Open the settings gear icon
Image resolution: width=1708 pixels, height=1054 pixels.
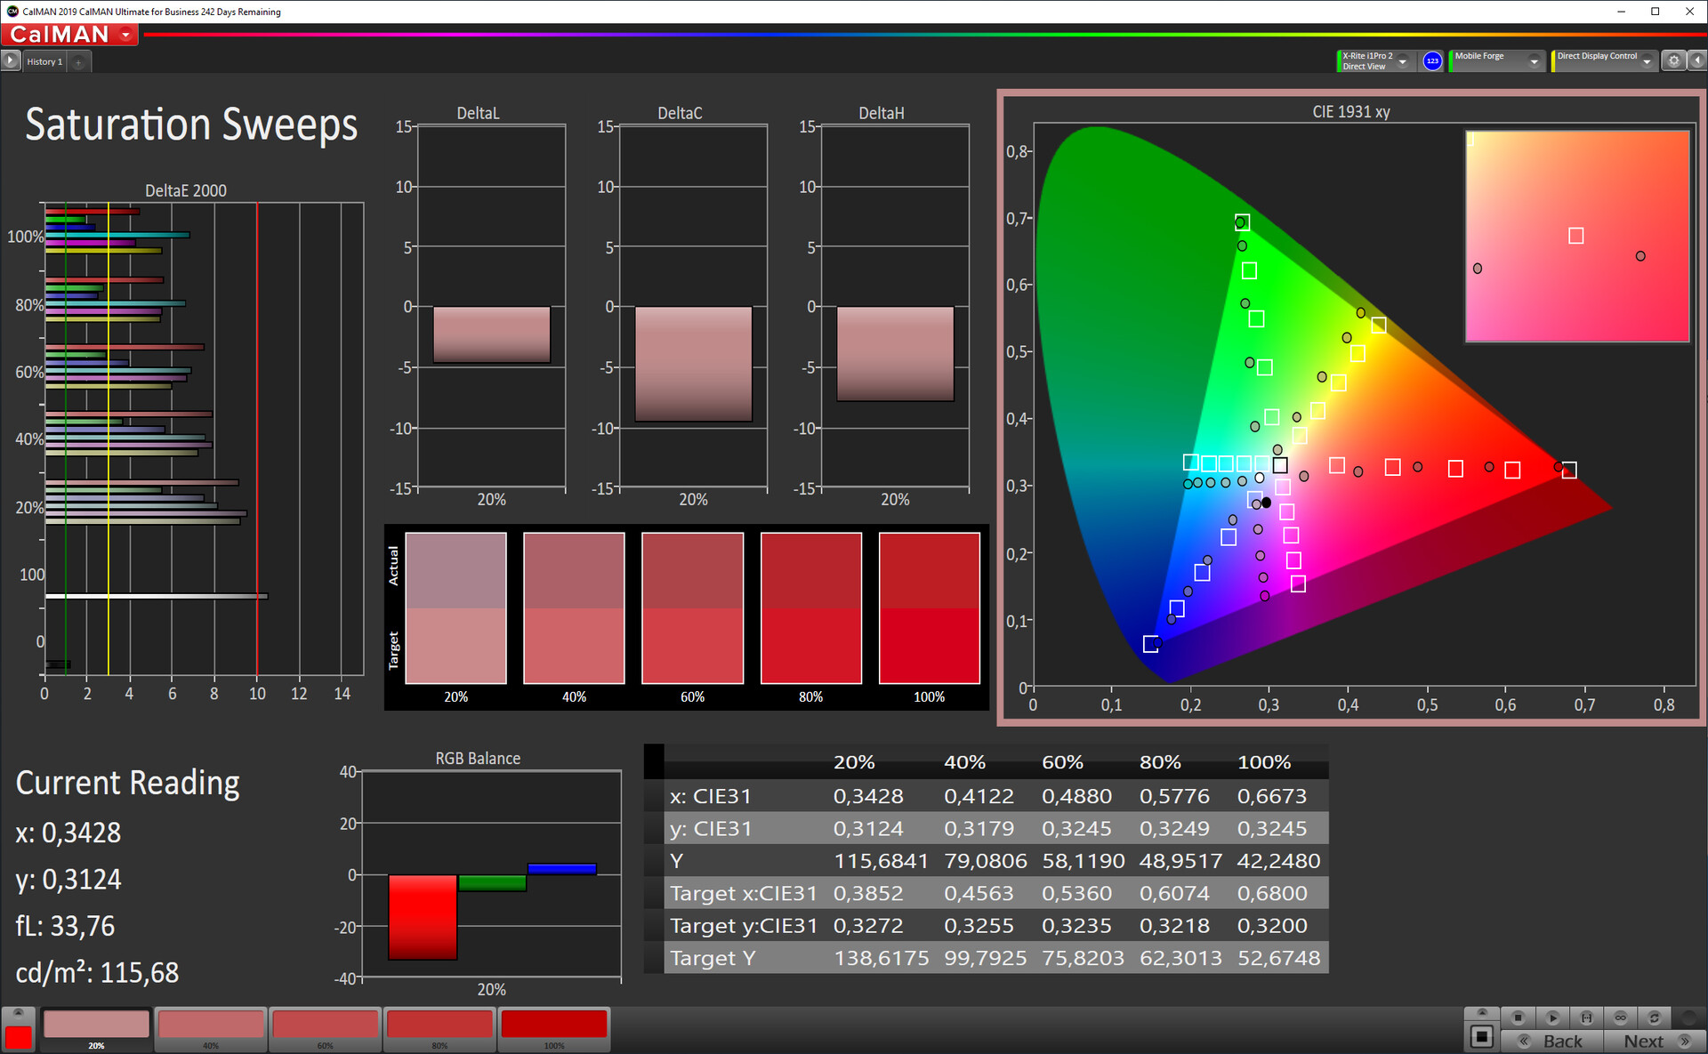tap(1673, 60)
